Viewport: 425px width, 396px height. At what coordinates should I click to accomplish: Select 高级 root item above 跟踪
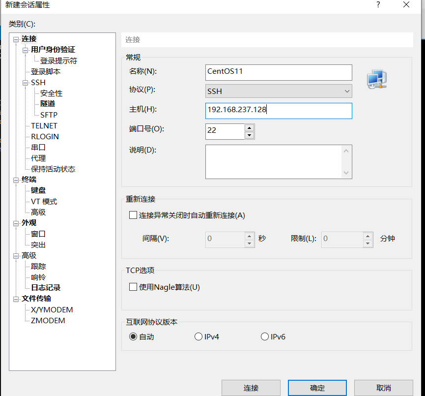[x=29, y=256]
